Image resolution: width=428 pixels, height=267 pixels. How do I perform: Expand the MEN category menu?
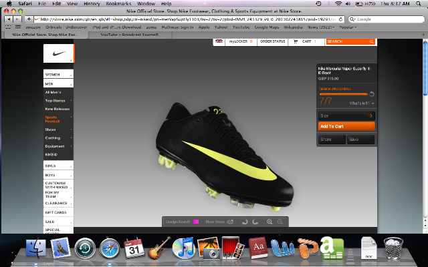[58, 83]
